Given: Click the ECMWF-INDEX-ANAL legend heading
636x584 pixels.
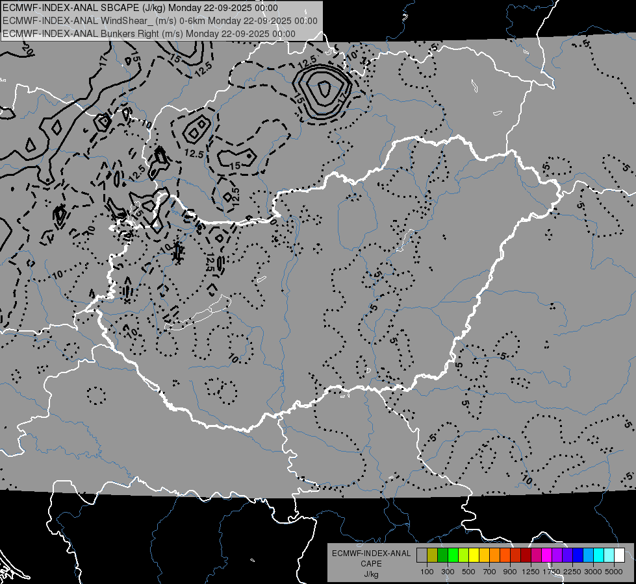Looking at the screenshot, I should 371,554.
